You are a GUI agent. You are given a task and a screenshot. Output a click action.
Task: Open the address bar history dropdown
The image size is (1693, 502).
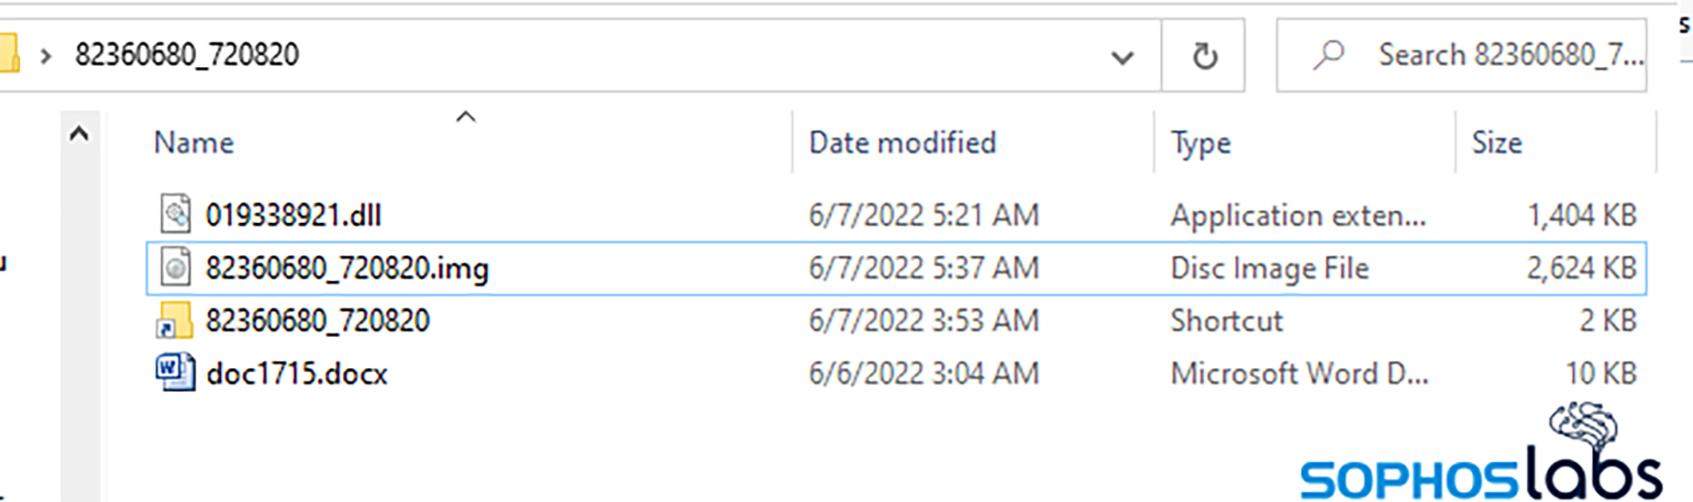1122,57
